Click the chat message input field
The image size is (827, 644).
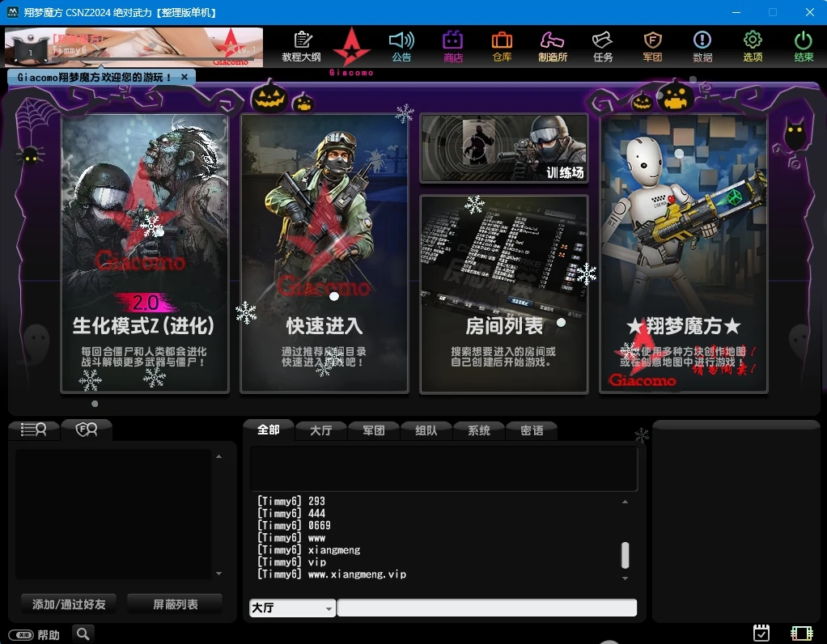click(x=486, y=608)
